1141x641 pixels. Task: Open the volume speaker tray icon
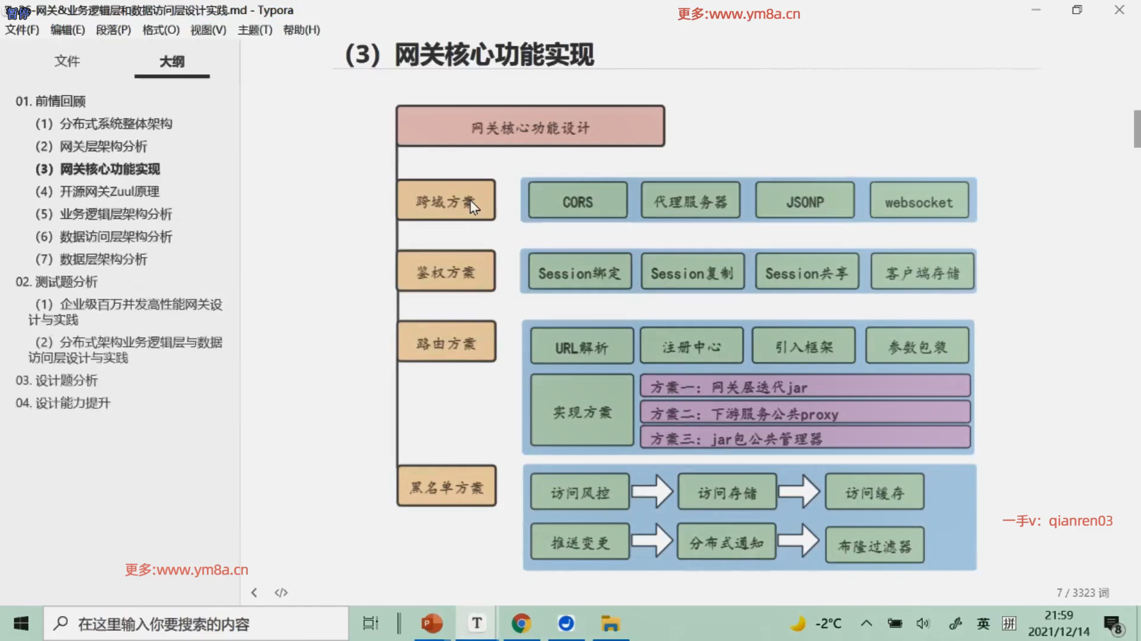coord(922,623)
